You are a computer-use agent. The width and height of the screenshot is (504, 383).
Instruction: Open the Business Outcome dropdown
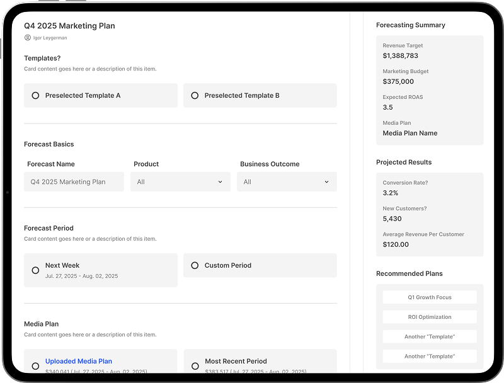286,182
